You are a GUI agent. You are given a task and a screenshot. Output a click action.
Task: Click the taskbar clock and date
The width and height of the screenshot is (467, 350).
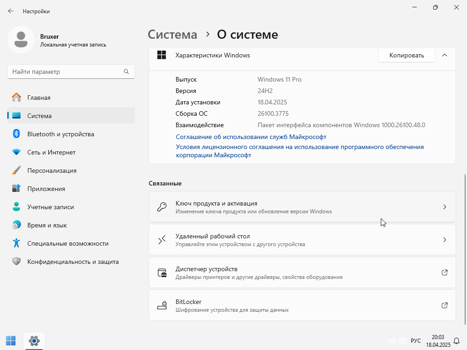pos(438,341)
